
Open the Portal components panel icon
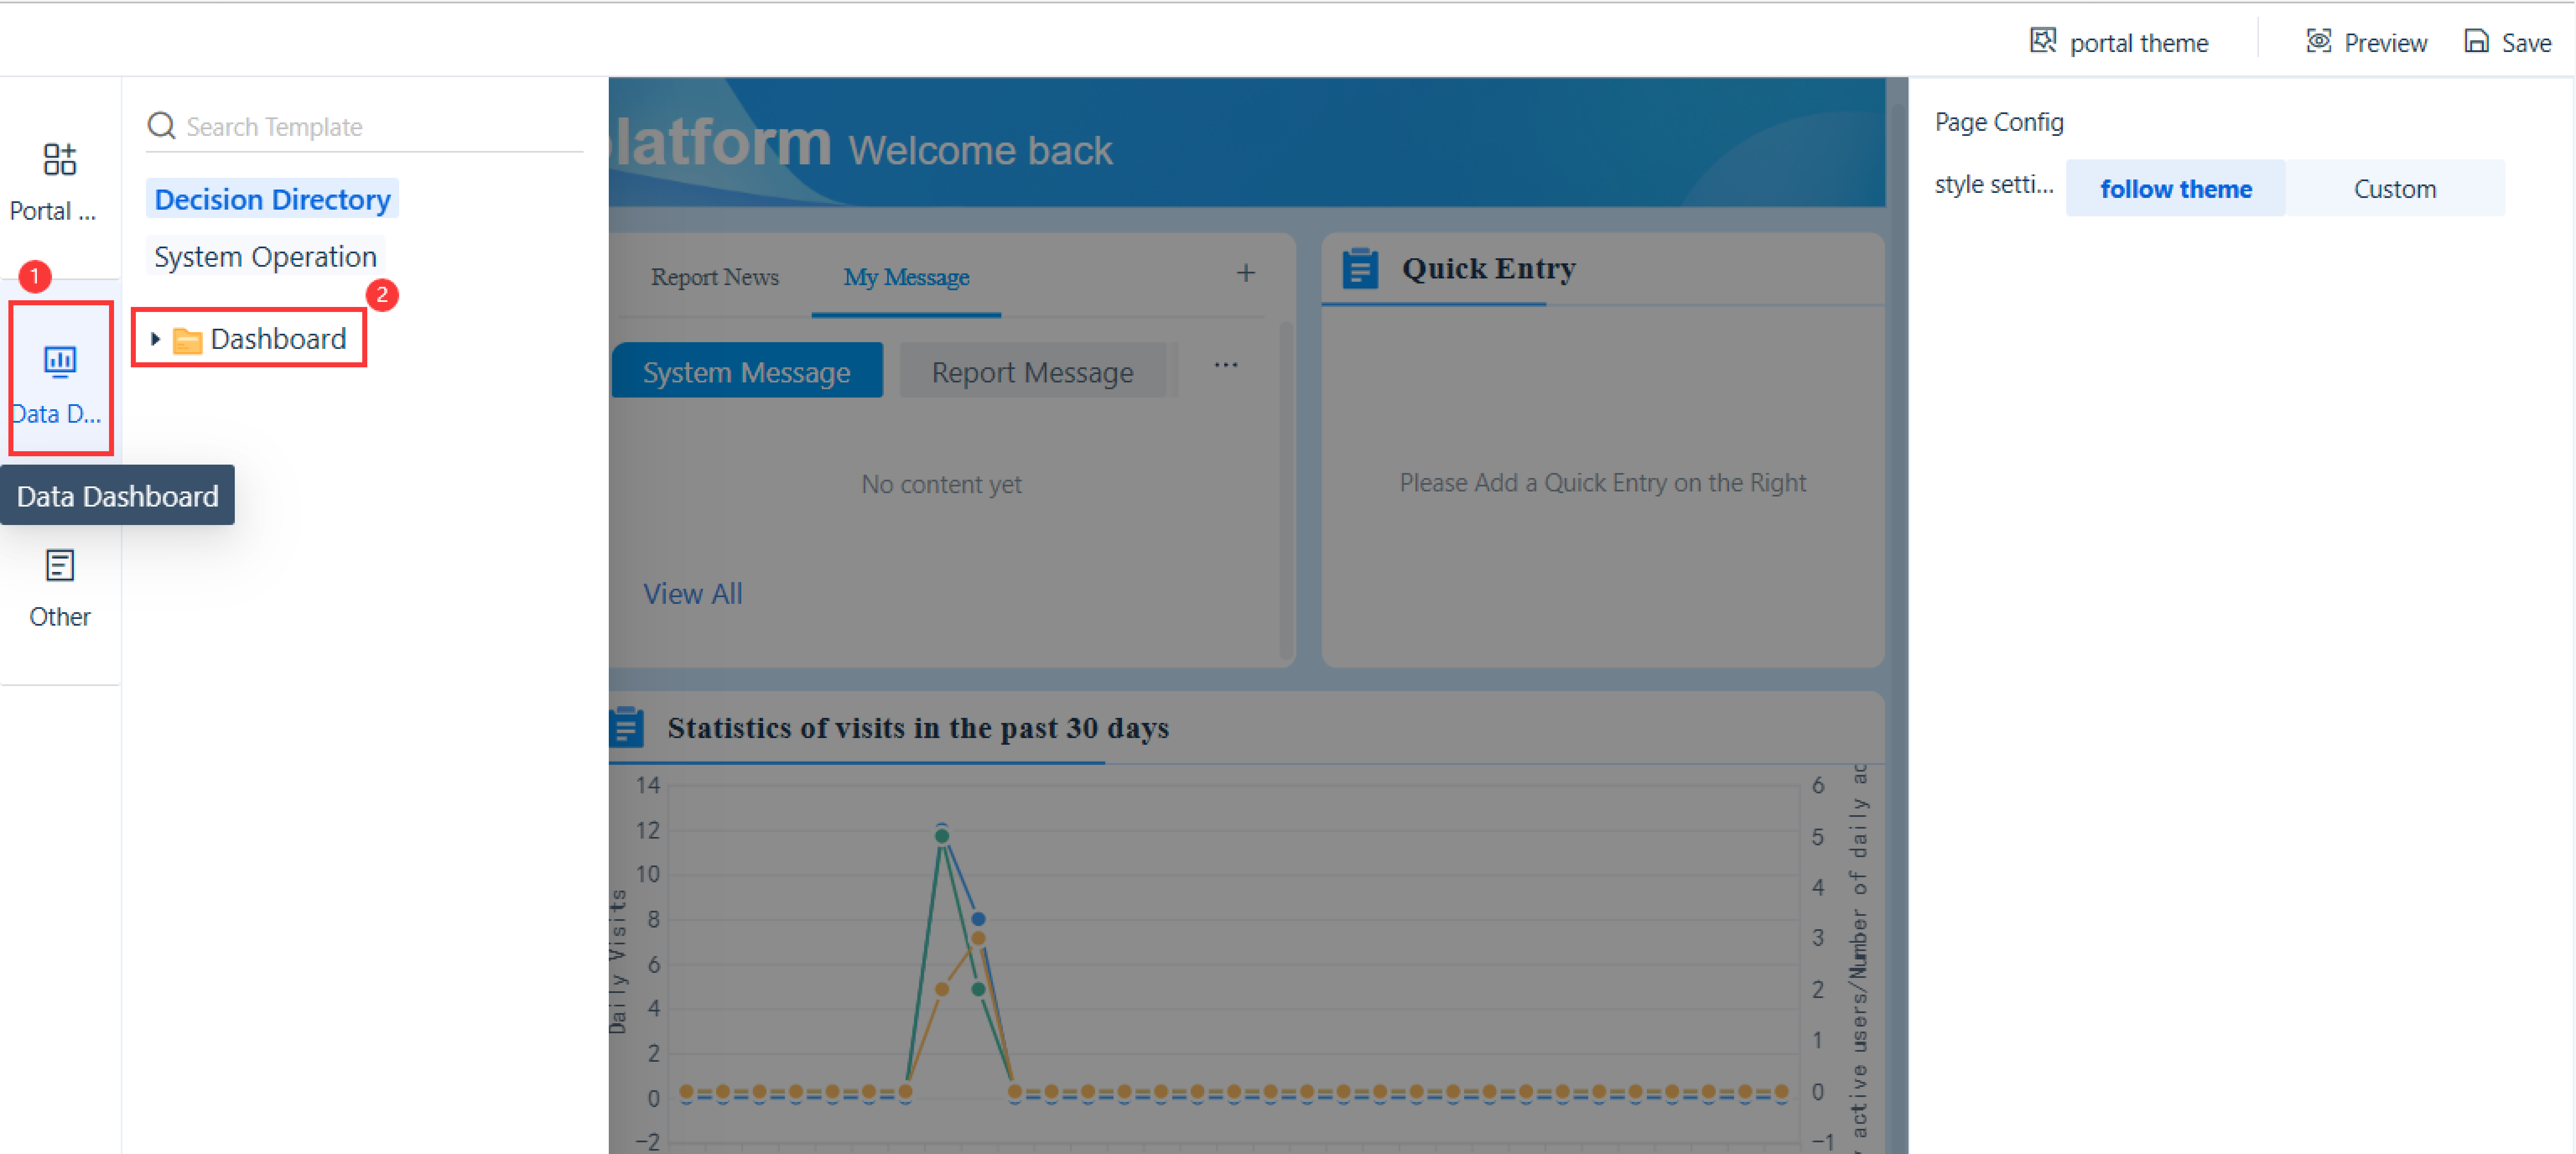(x=60, y=160)
